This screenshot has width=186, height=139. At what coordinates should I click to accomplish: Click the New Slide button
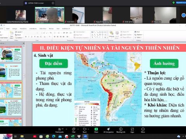click(12, 35)
